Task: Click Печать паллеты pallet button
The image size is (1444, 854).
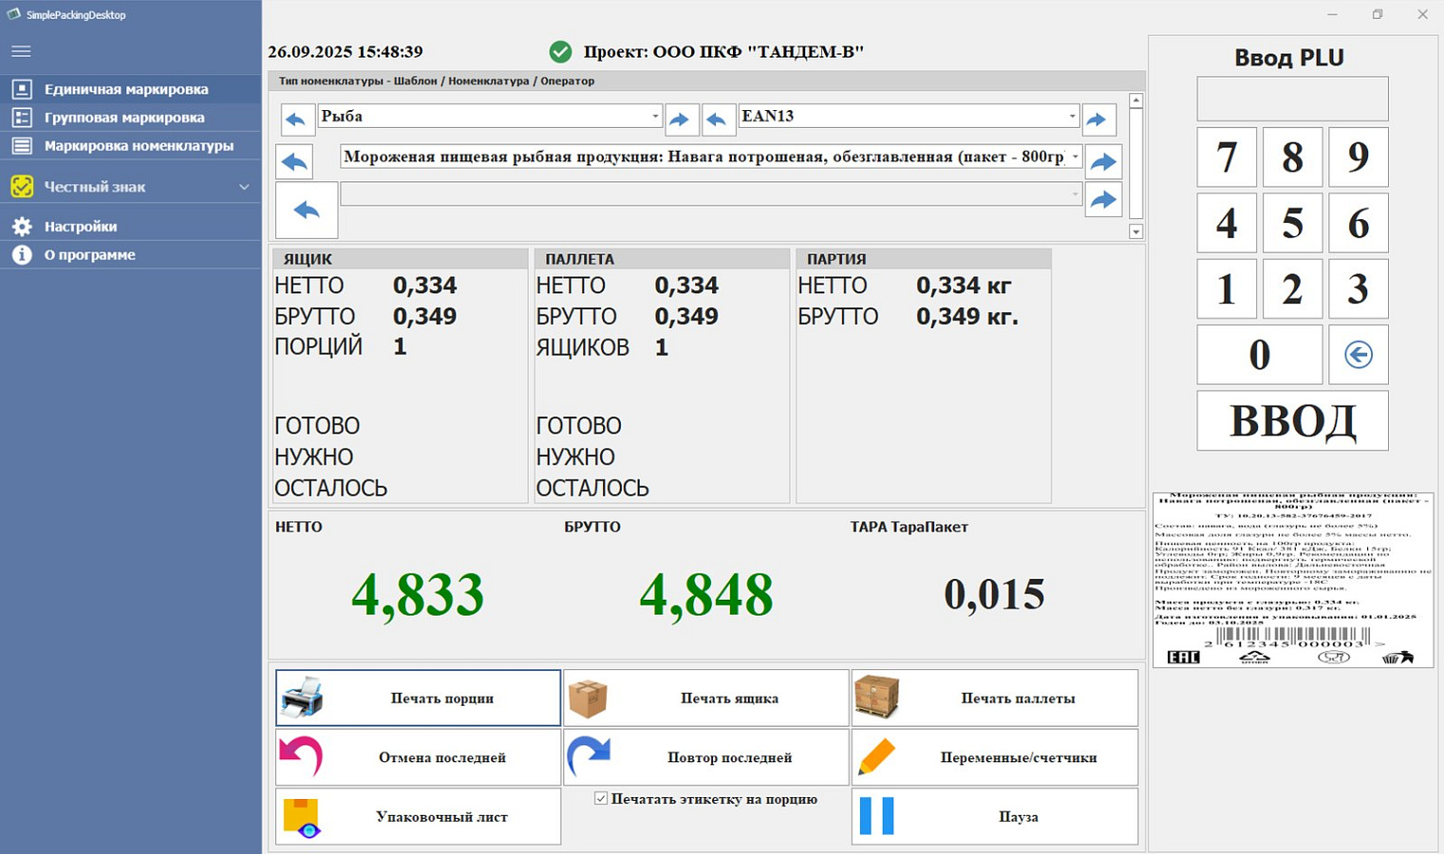Action: (x=995, y=698)
